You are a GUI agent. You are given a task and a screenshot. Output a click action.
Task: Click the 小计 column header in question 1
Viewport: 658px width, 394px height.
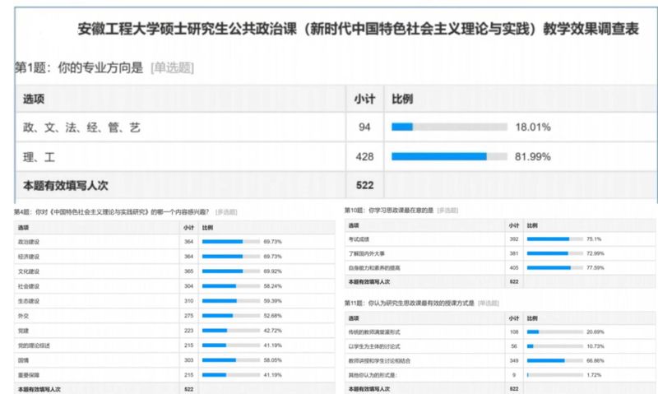pos(364,98)
